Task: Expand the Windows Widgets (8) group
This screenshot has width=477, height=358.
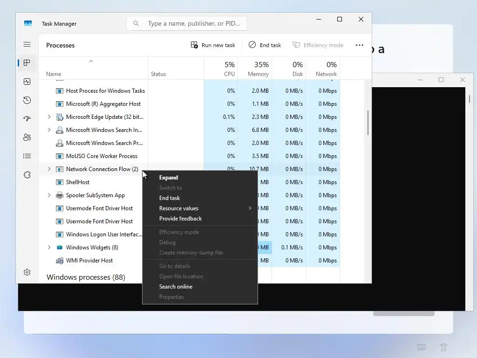Action: point(49,247)
